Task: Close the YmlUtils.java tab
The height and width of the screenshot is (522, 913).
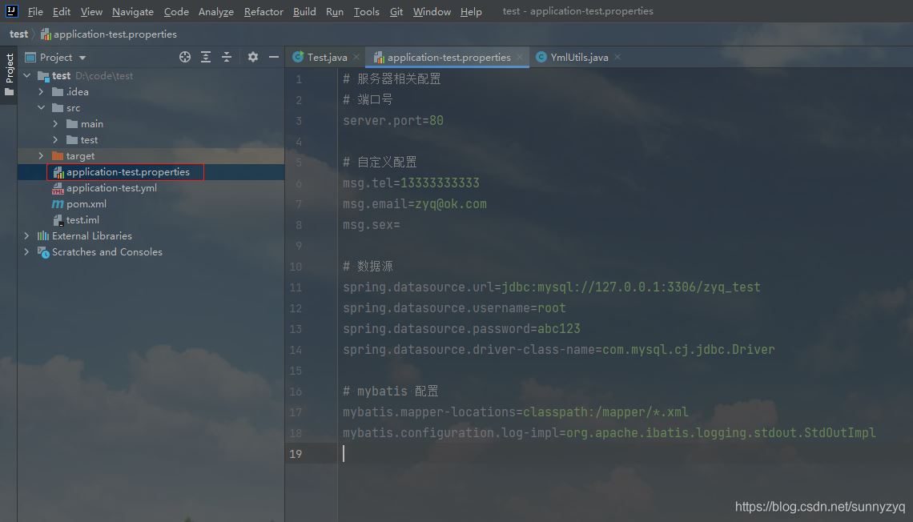Action: click(617, 58)
